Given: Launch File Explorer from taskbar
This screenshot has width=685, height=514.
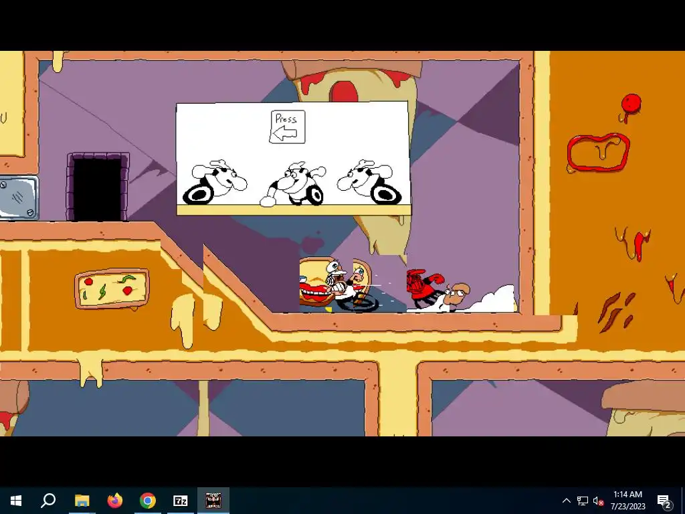Looking at the screenshot, I should tap(82, 501).
